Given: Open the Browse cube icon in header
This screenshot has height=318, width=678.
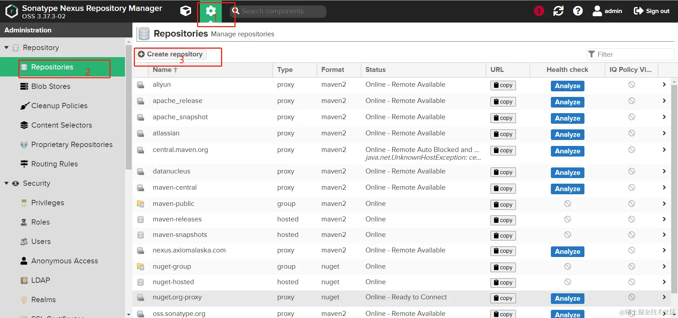Looking at the screenshot, I should click(186, 11).
